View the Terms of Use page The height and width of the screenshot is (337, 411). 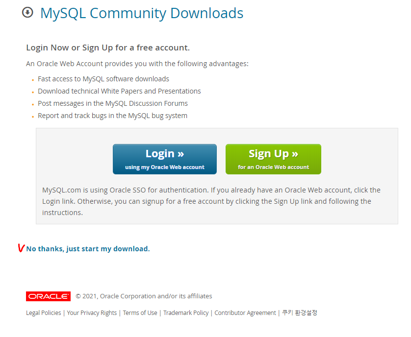(140, 313)
